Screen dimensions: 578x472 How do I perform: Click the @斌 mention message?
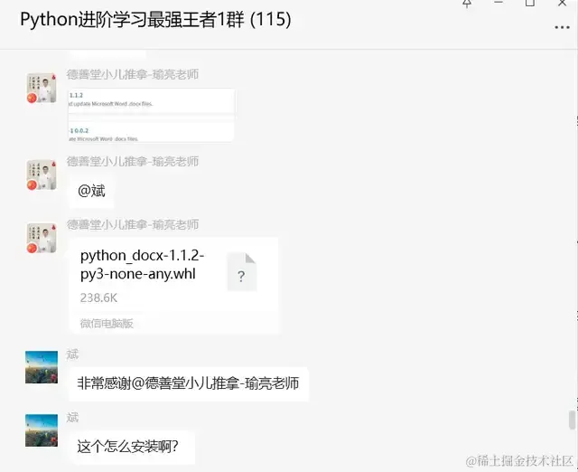point(91,191)
